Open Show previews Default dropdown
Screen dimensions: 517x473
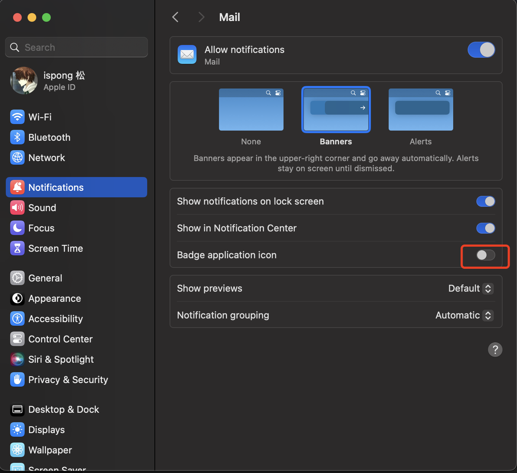coord(471,288)
